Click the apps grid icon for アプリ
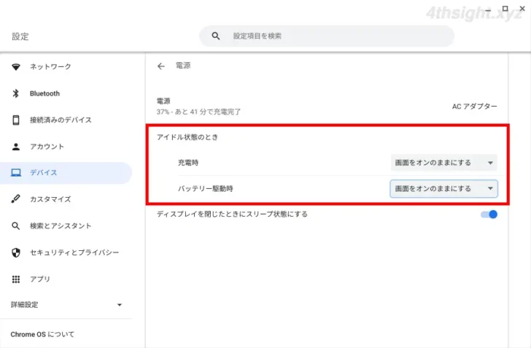 (x=16, y=279)
